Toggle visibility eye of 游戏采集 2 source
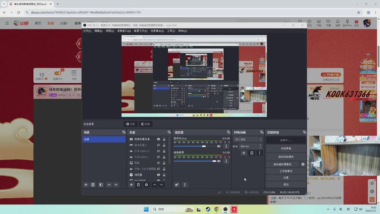380x214 pixels. click(159, 145)
